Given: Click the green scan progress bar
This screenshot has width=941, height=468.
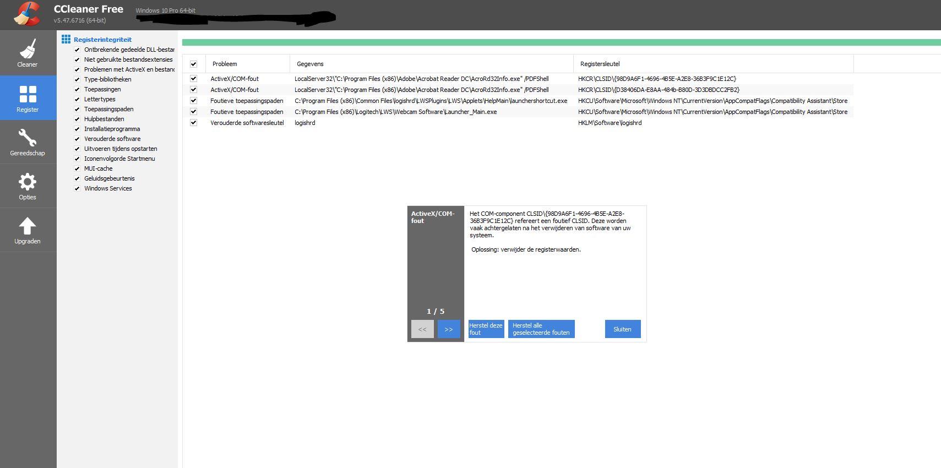Looking at the screenshot, I should (562, 42).
